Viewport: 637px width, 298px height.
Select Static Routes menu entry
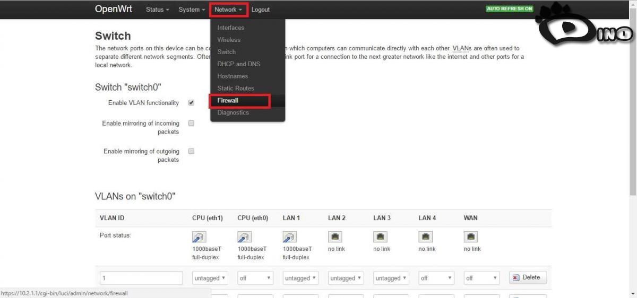pos(236,89)
